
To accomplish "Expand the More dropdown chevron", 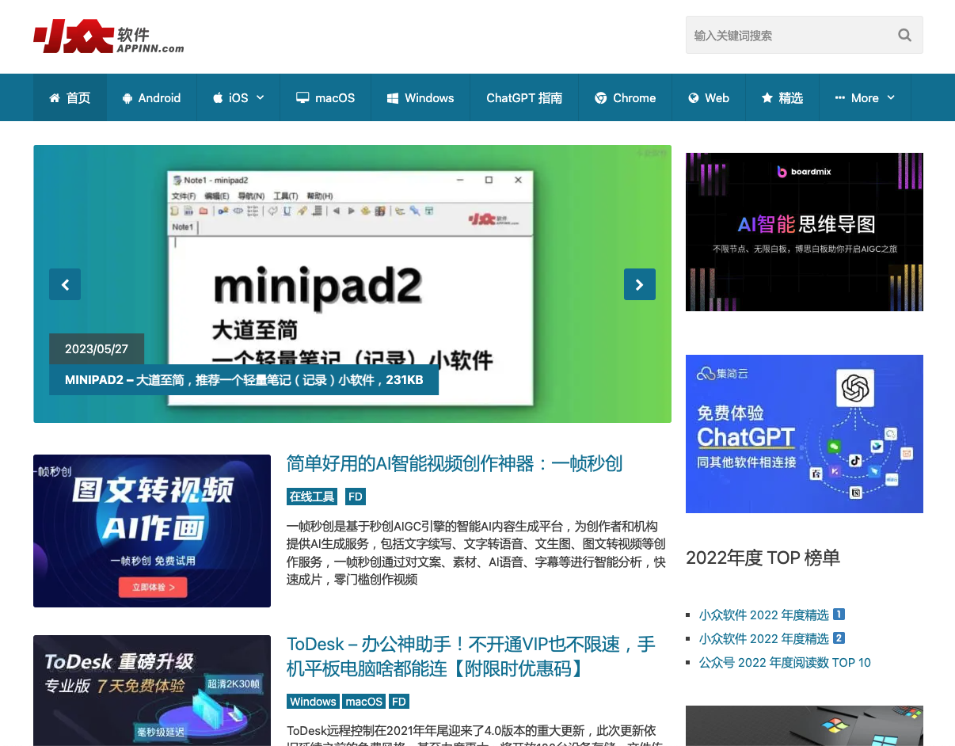I will (x=891, y=97).
